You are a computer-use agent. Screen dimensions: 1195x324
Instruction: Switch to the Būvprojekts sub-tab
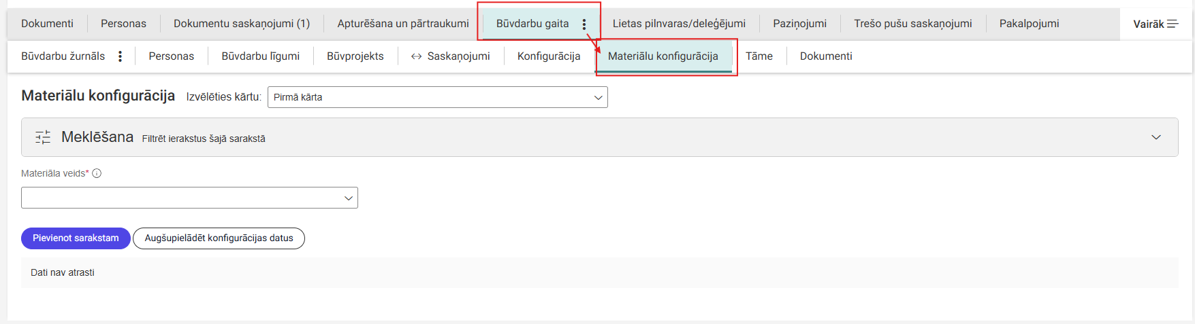[355, 56]
